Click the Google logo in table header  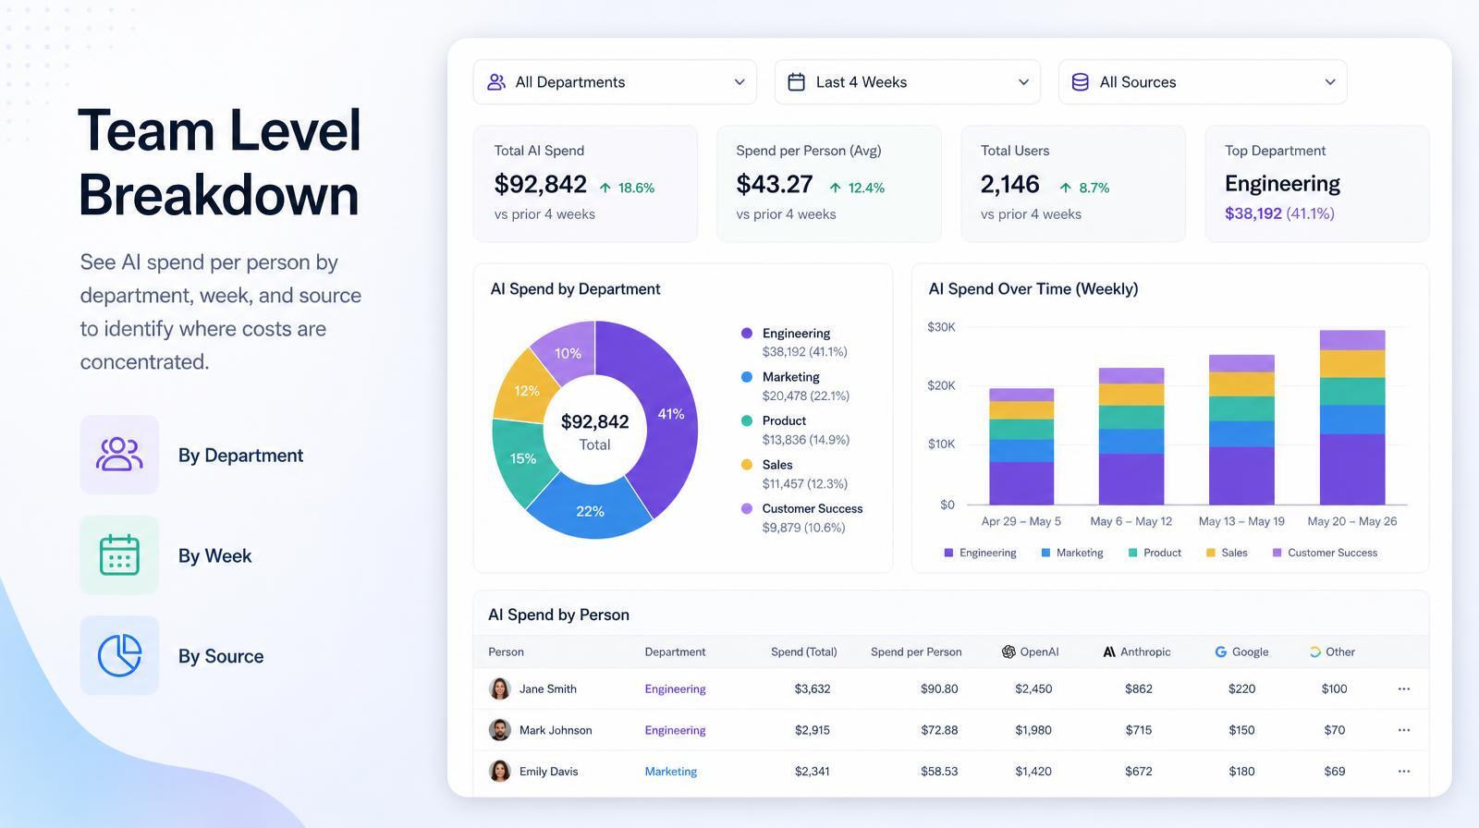click(1221, 651)
